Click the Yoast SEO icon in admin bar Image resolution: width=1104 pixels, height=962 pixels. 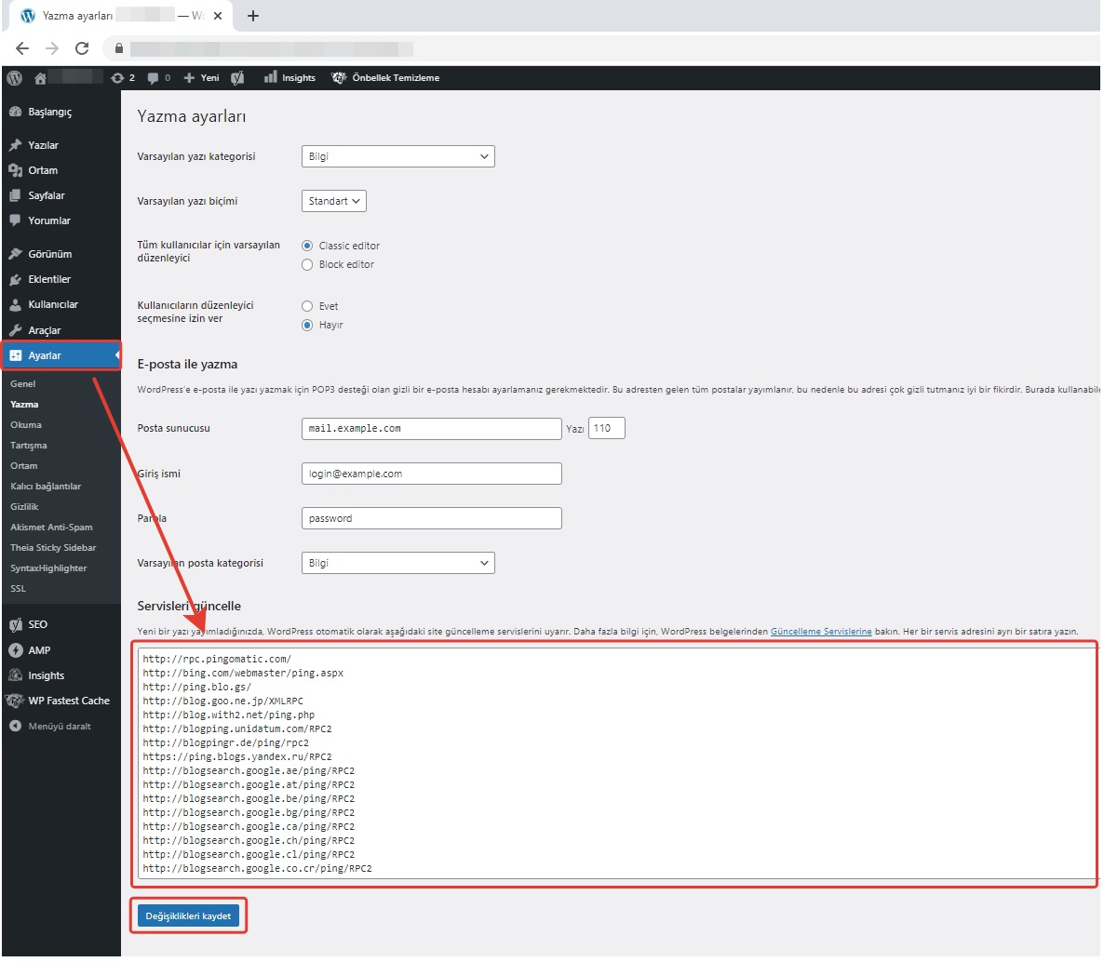(237, 78)
